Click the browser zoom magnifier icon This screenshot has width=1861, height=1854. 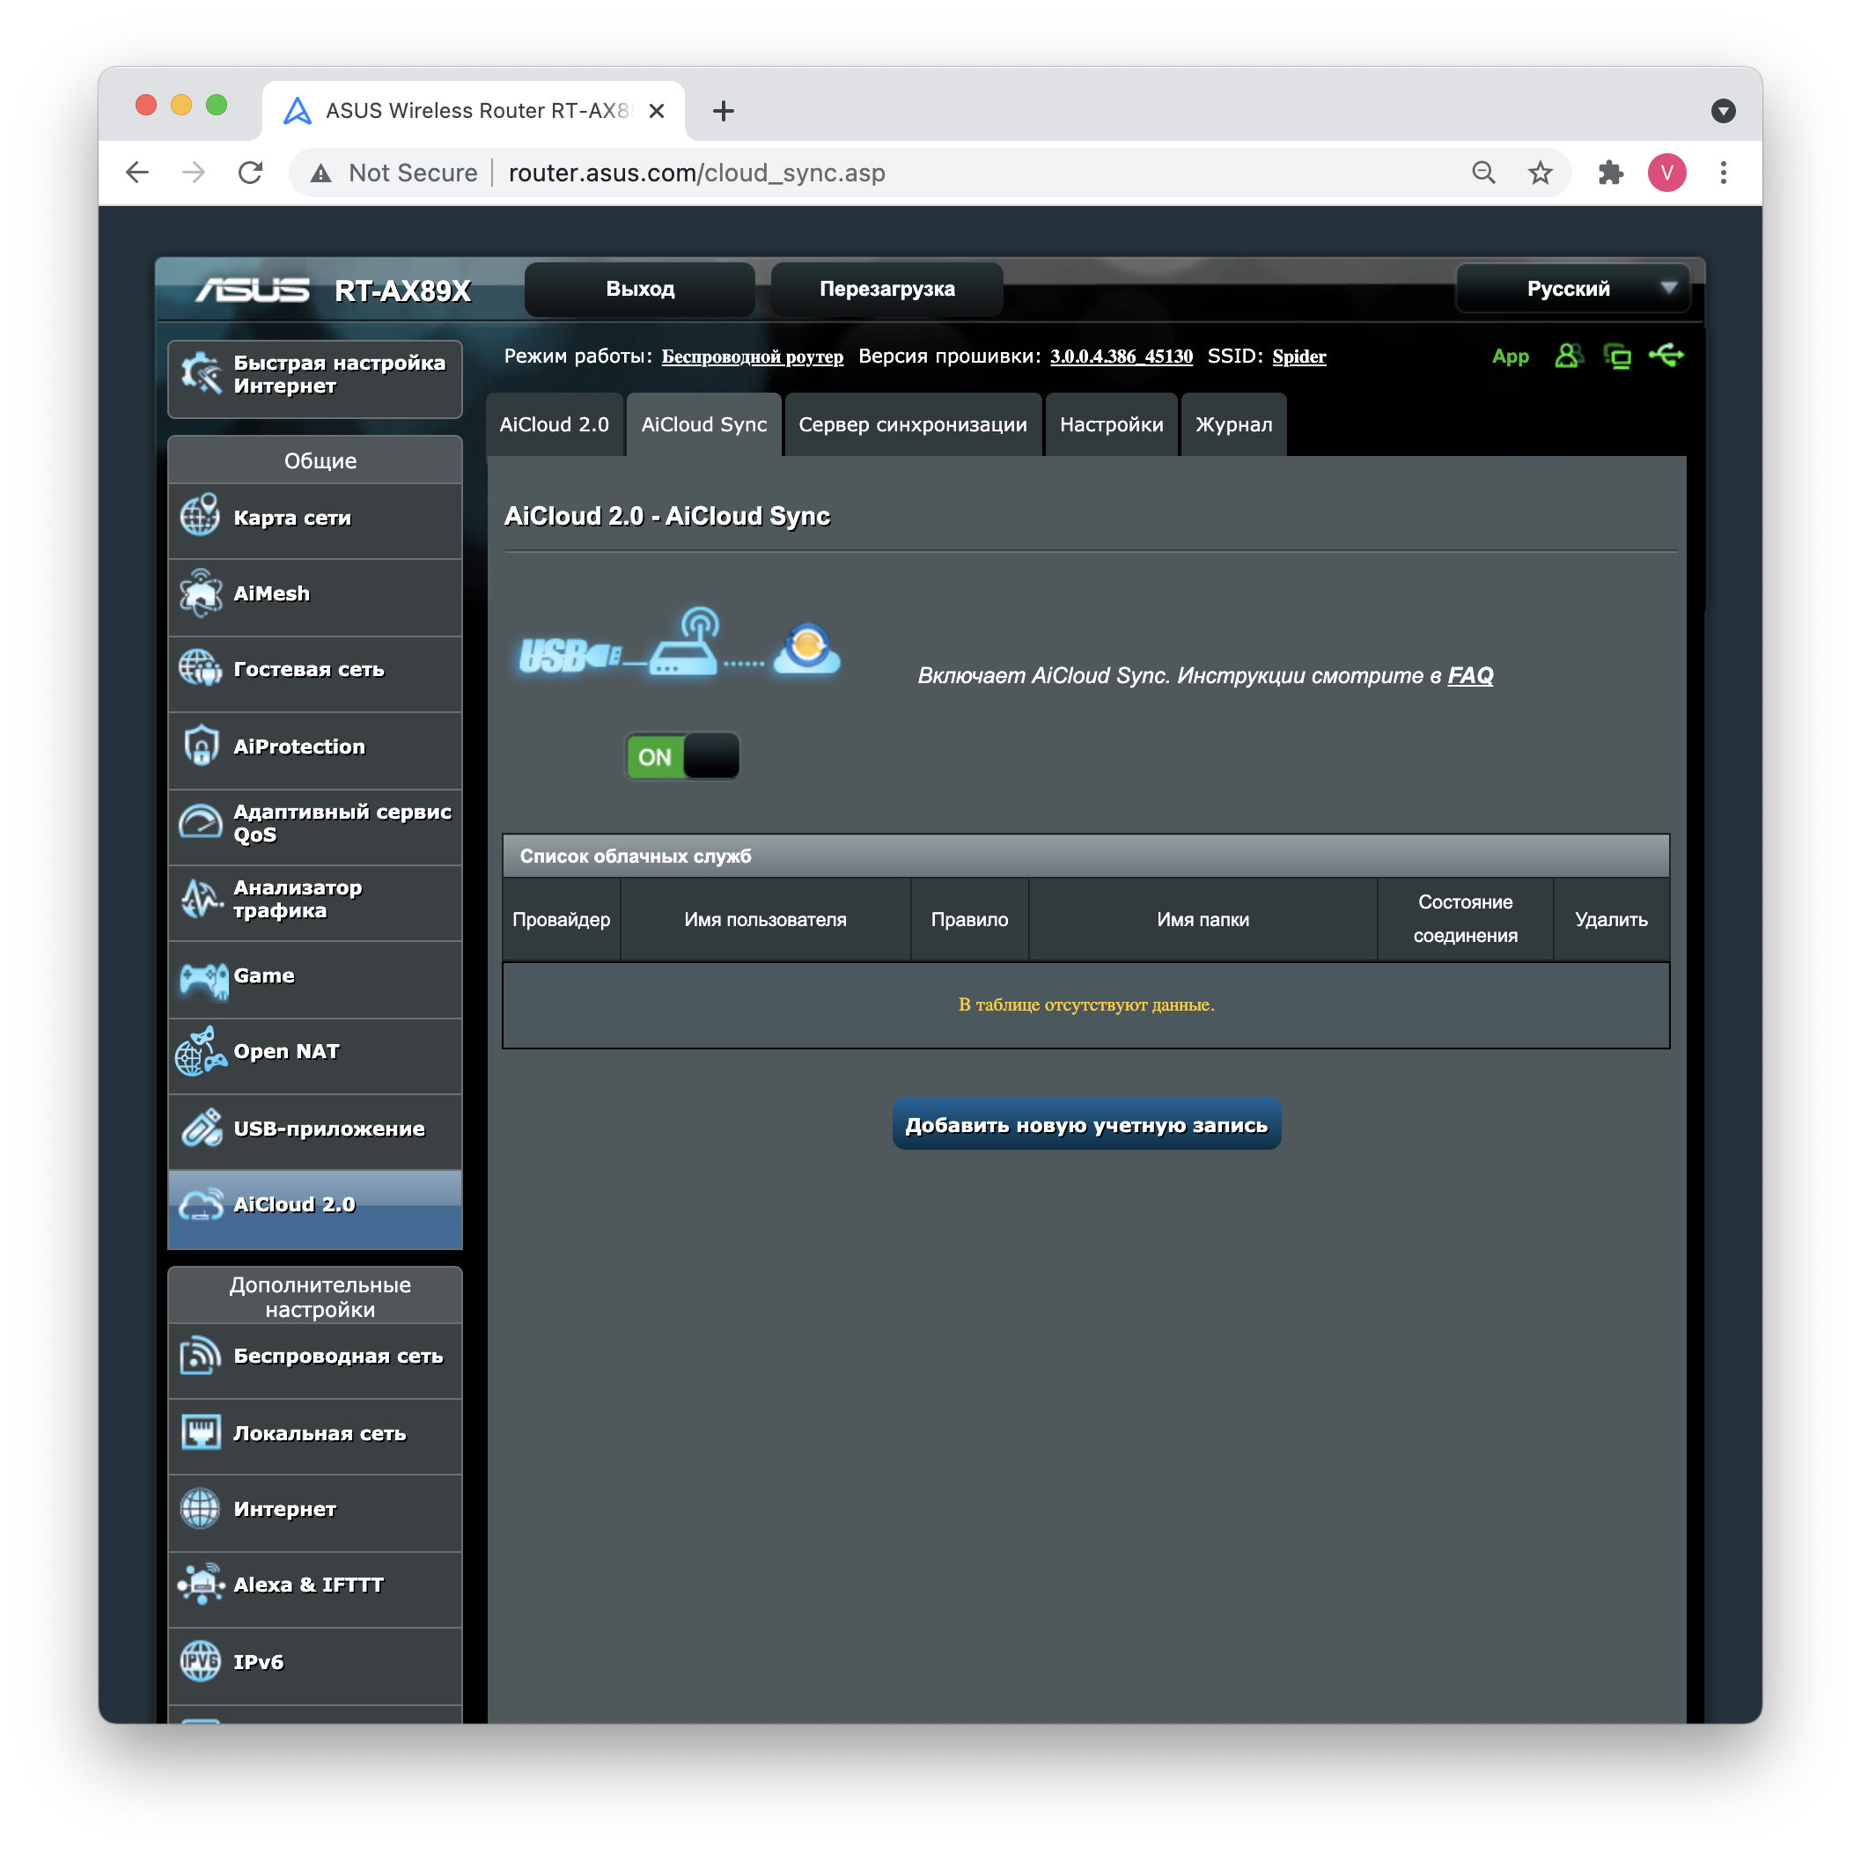click(1483, 173)
